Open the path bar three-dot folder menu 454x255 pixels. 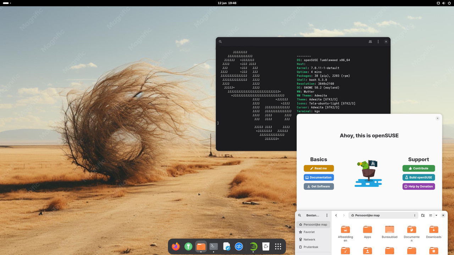[415, 215]
